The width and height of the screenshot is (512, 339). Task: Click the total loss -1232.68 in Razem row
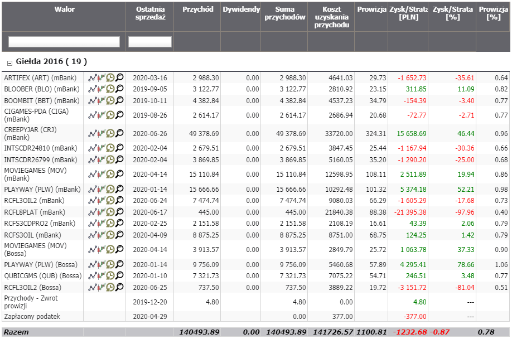410,332
